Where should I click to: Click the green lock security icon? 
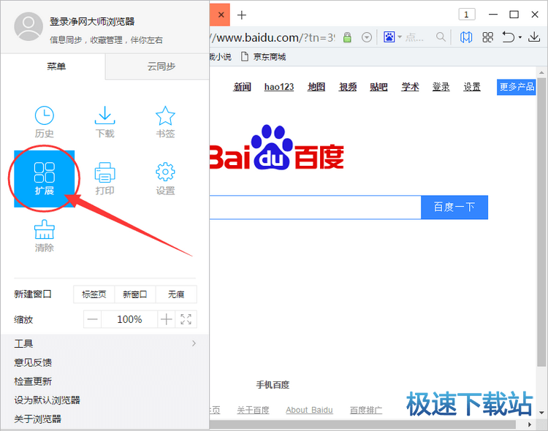coord(347,37)
